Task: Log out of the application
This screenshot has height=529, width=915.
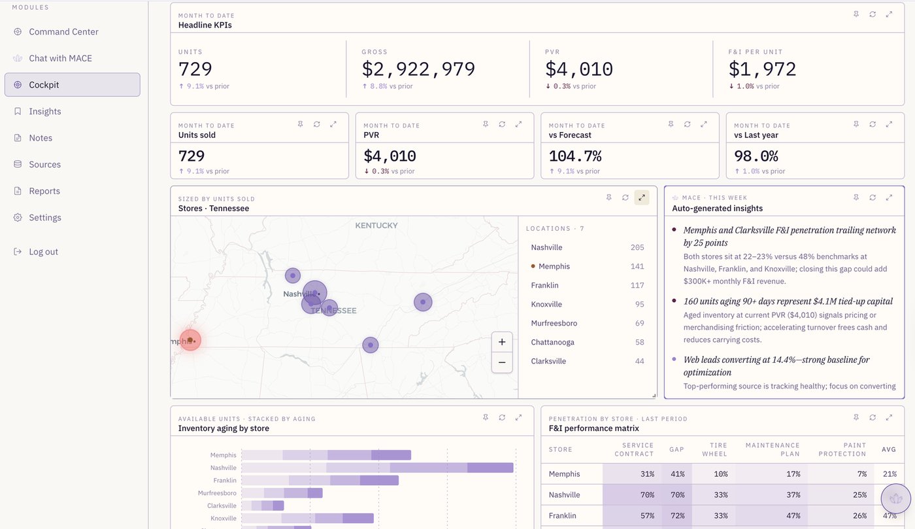Action: (x=72, y=252)
